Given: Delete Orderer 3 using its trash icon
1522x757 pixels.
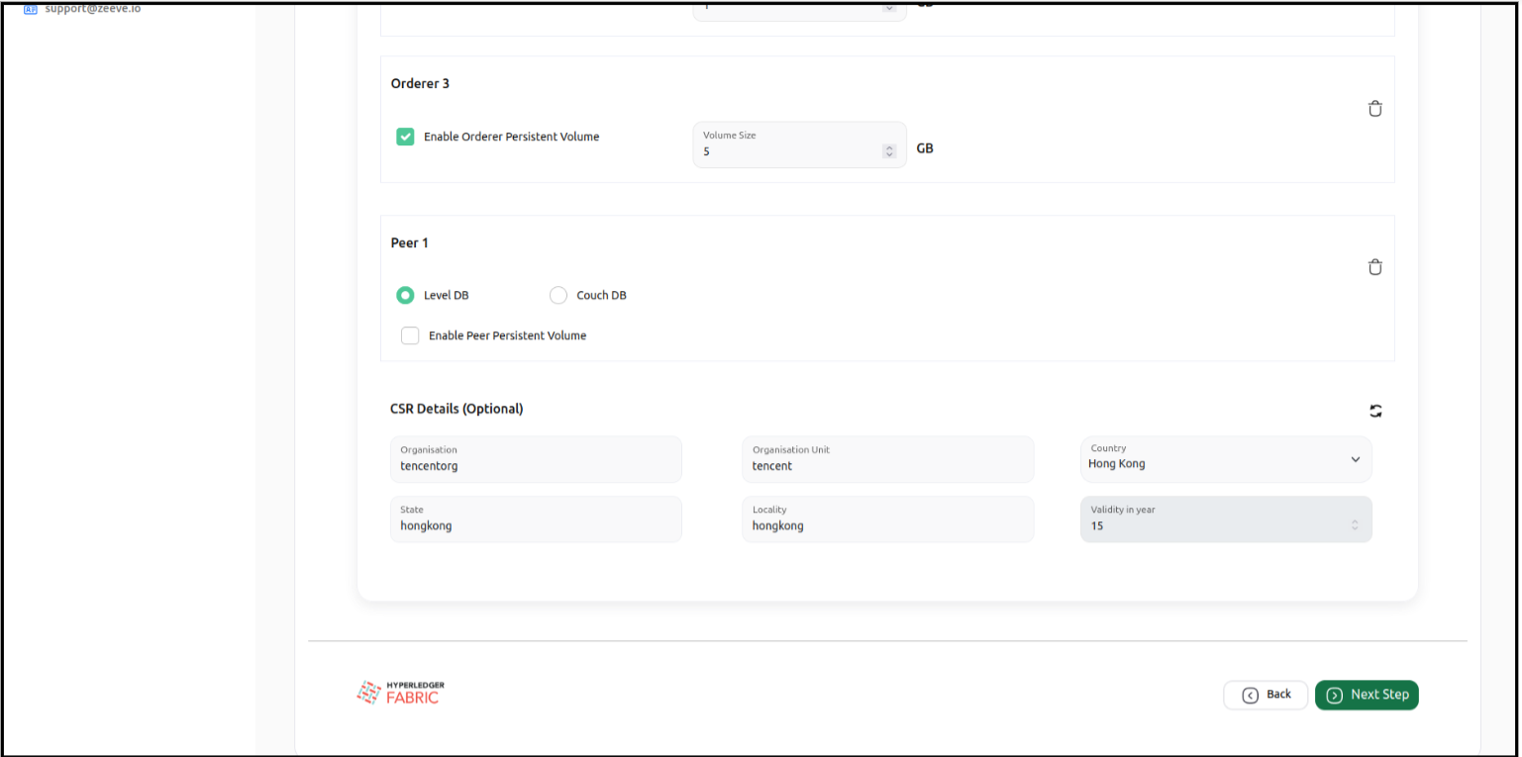Looking at the screenshot, I should pos(1374,109).
